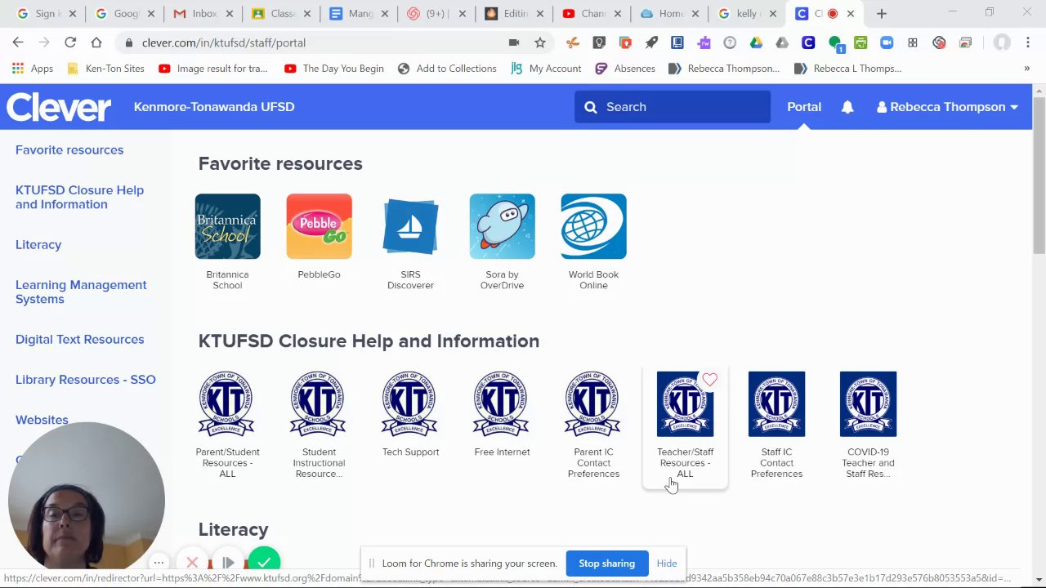Close the active Clever tab
The height and width of the screenshot is (588, 1046).
[850, 14]
